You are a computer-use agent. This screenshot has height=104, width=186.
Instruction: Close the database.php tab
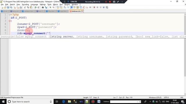[x=82, y=11]
